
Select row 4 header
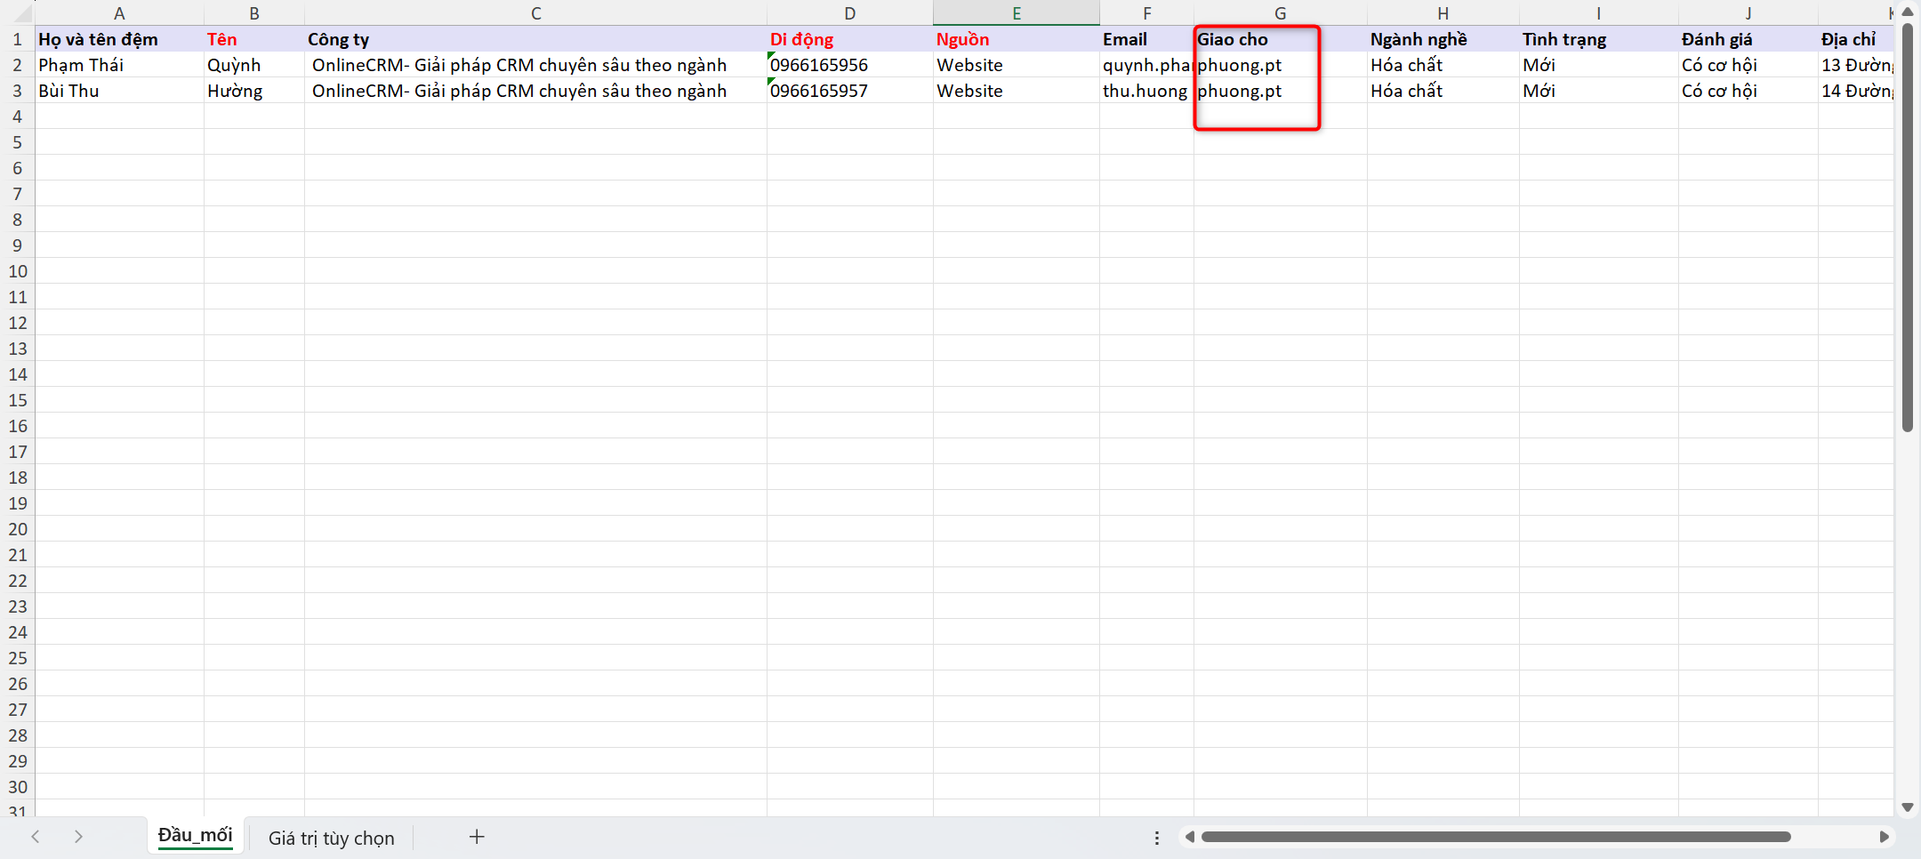[x=17, y=116]
